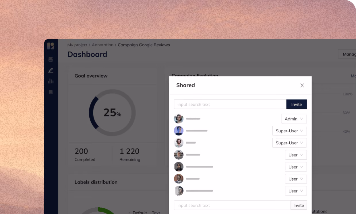Go to Annotation breadcrumb

[102, 45]
